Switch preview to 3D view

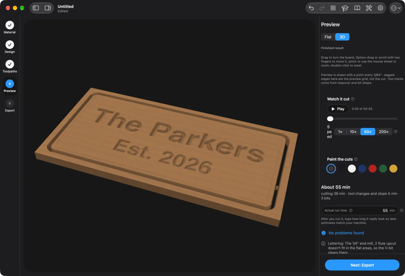pyautogui.click(x=342, y=37)
